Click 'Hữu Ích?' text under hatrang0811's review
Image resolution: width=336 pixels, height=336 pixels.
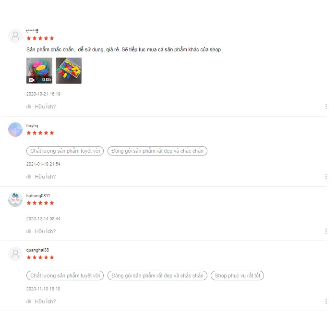click(46, 231)
